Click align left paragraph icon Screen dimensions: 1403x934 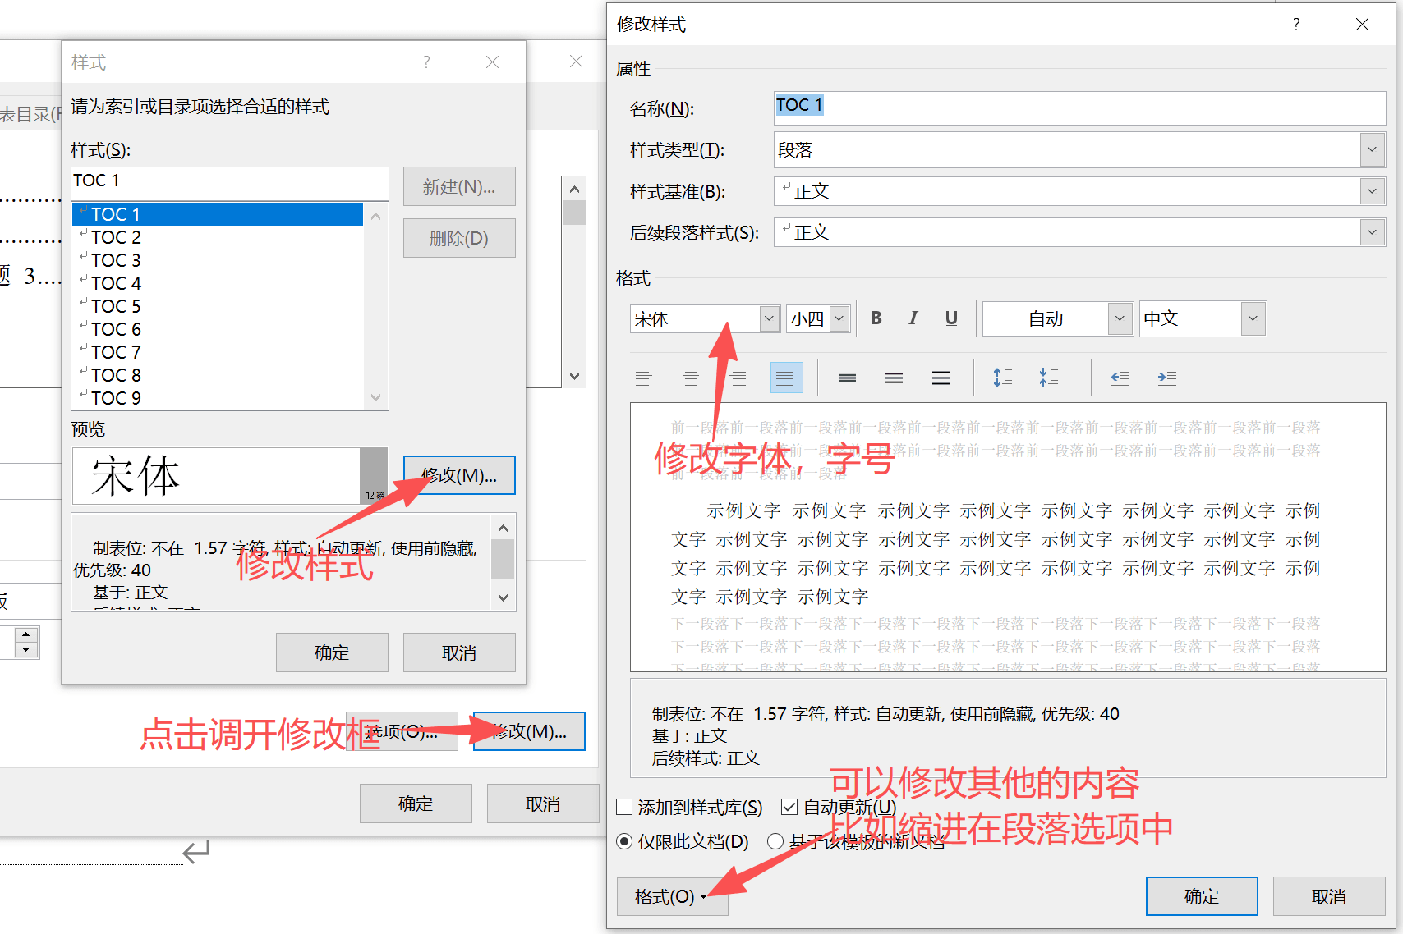coord(644,378)
